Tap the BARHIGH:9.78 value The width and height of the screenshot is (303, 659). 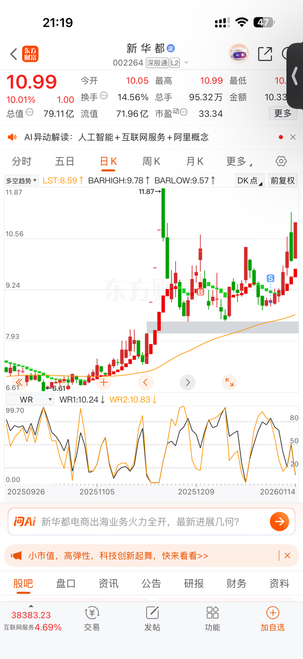[119, 180]
